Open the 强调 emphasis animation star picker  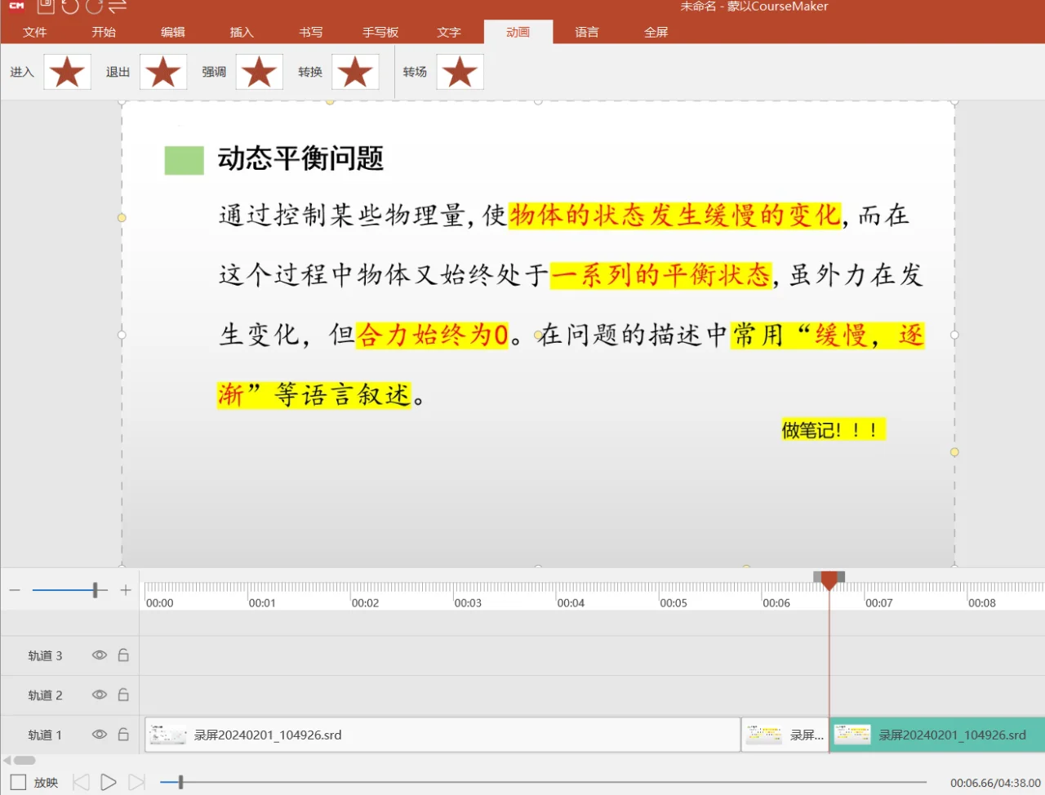[259, 72]
